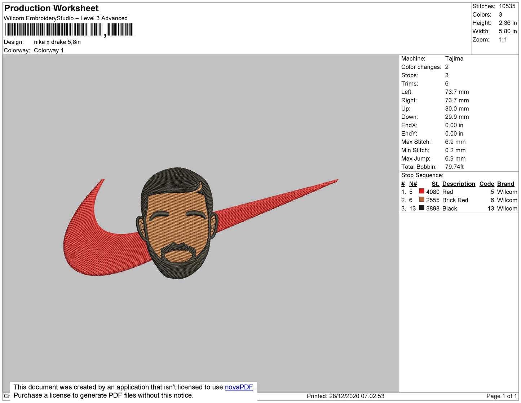Click the 'Page 1 of 1' footer

click(502, 396)
